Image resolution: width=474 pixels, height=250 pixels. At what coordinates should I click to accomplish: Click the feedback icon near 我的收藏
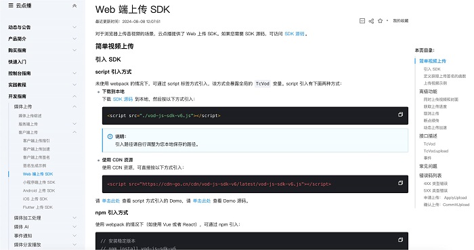pos(362,21)
